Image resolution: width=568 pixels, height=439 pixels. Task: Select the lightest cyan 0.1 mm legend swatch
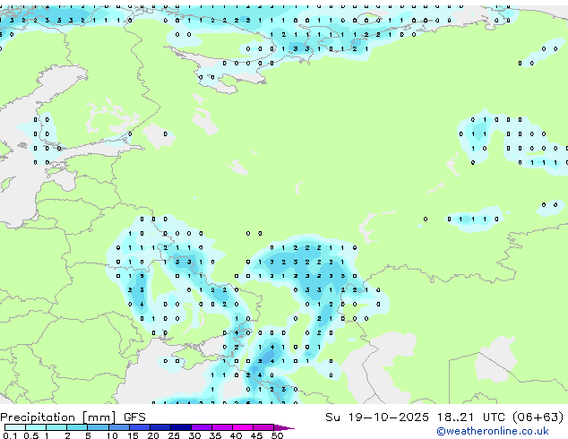point(15,427)
